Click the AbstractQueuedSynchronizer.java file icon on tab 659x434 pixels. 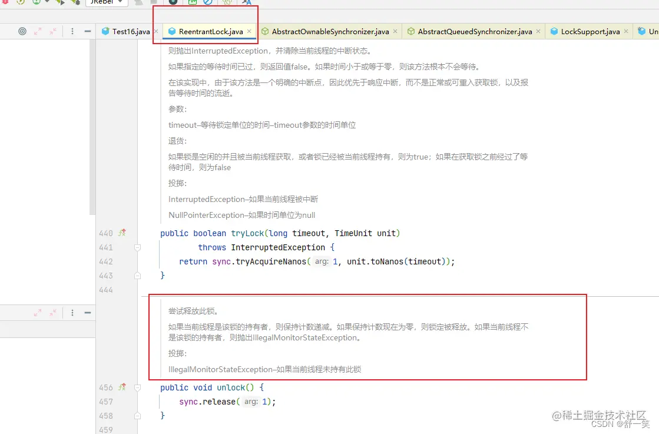pyautogui.click(x=411, y=31)
